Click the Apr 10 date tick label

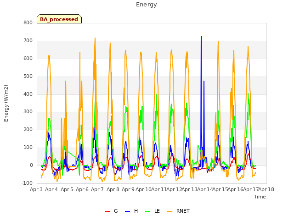coord(143,189)
